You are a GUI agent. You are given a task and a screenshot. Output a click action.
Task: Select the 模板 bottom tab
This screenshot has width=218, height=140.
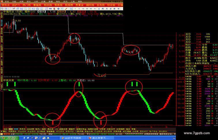[11, 129]
